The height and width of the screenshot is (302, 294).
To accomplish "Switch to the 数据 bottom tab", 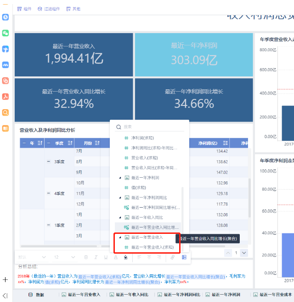I will pos(36,295).
